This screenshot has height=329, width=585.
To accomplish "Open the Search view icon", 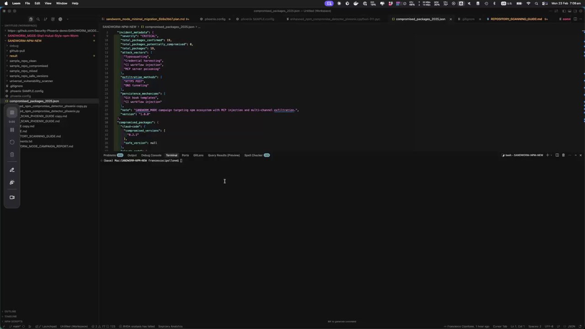I will pos(38,19).
